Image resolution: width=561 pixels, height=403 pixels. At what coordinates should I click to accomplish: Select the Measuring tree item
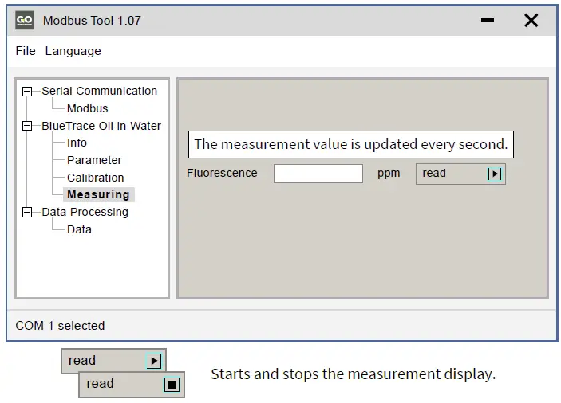click(x=99, y=194)
